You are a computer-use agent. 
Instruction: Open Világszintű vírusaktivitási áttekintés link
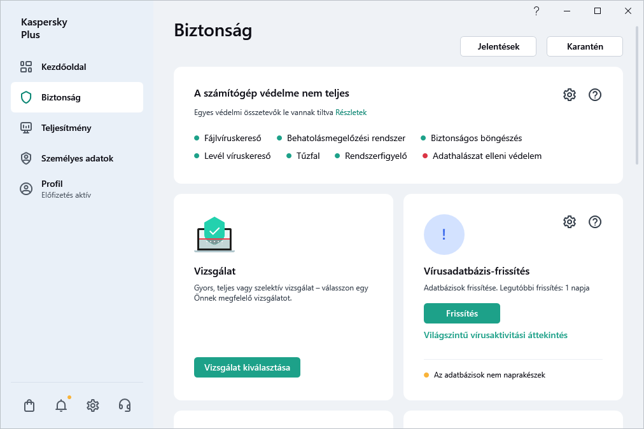(496, 335)
